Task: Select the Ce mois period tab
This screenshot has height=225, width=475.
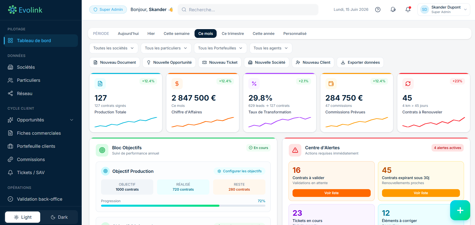Action: (x=206, y=34)
